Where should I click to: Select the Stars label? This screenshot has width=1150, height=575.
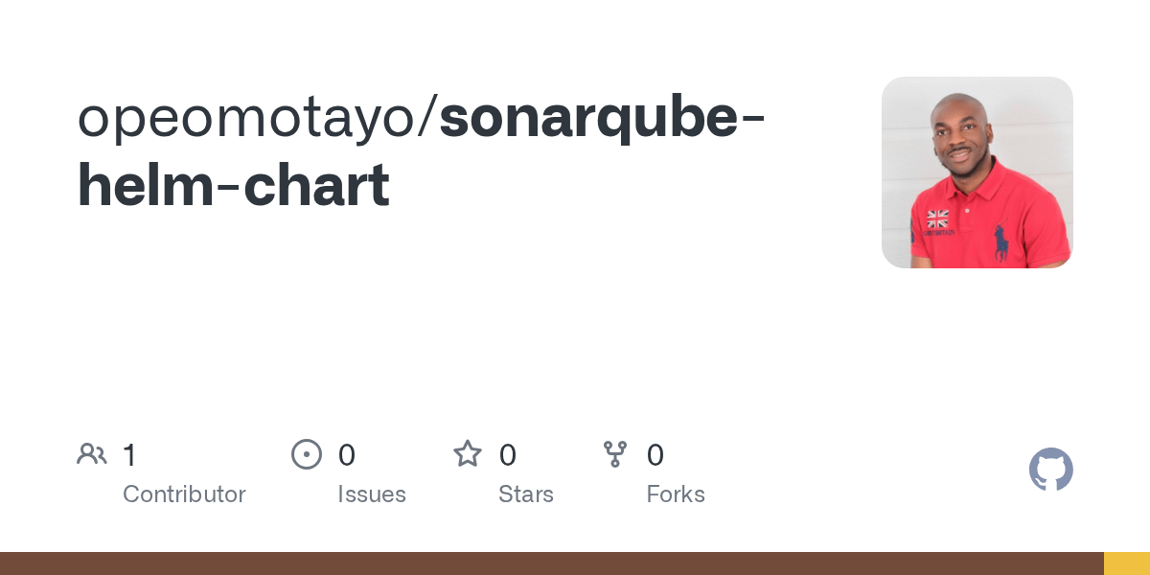click(x=526, y=494)
